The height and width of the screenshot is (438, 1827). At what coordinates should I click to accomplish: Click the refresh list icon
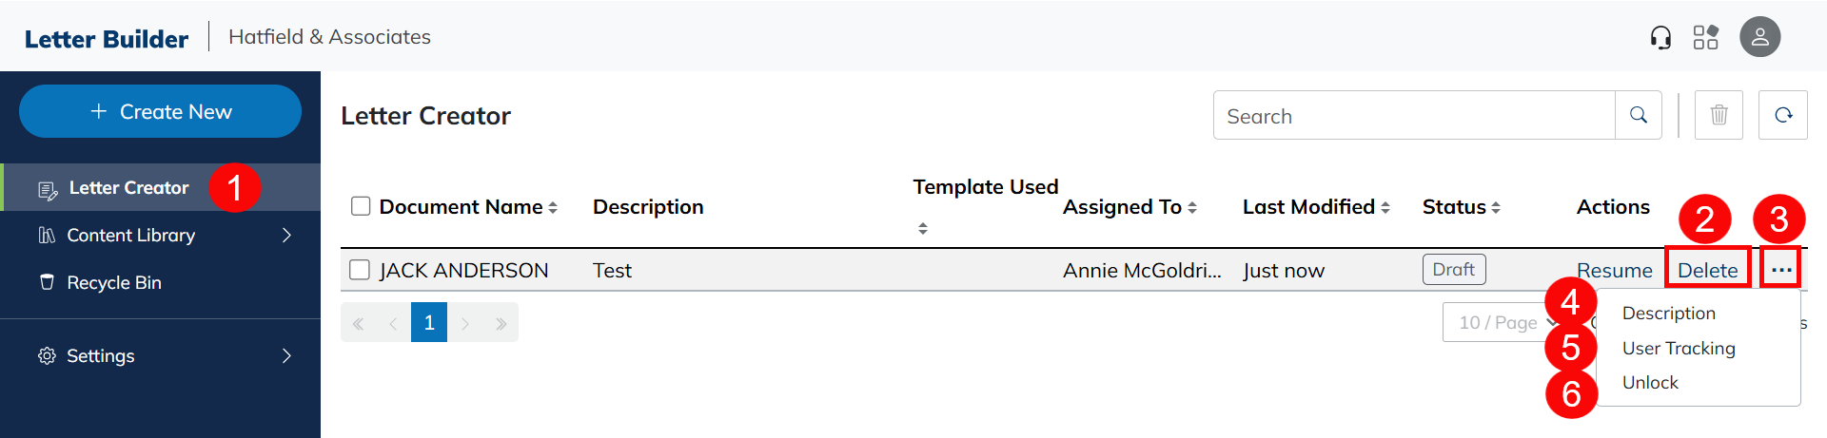pos(1782,115)
